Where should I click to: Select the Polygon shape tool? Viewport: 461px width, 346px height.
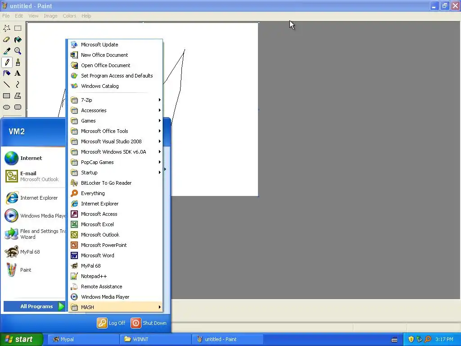(x=18, y=96)
